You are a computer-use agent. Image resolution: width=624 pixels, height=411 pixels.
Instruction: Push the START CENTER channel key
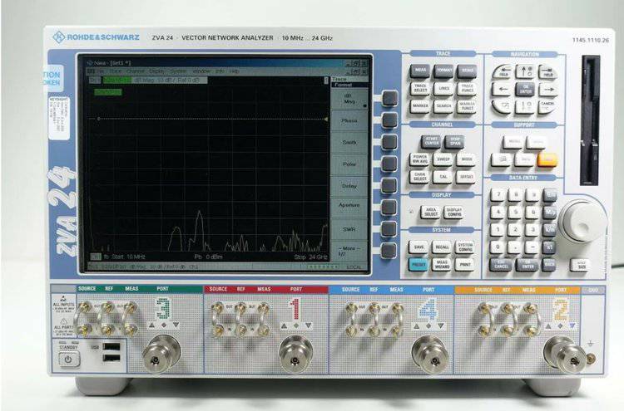[431, 142]
